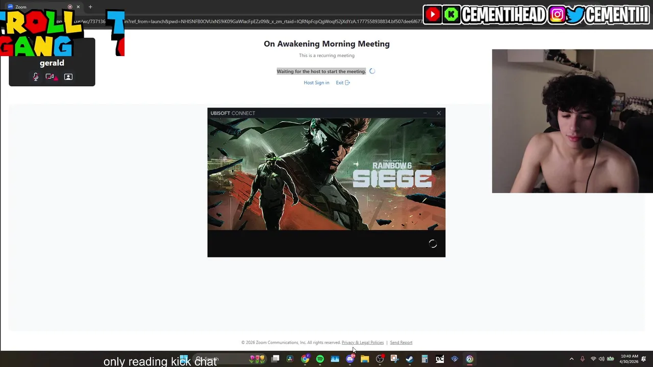Image resolution: width=653 pixels, height=367 pixels.
Task: Click the 'On Awakening Morning Meeting' title
Action: point(326,44)
